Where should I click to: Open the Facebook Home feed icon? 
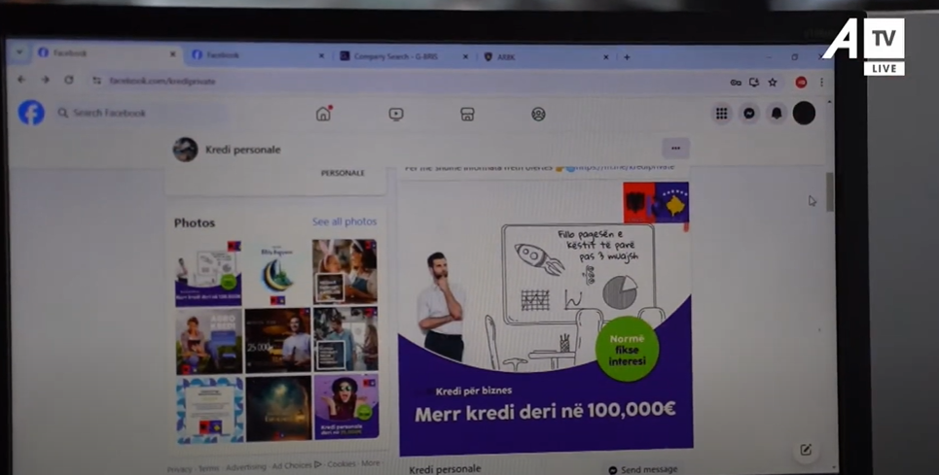[323, 114]
